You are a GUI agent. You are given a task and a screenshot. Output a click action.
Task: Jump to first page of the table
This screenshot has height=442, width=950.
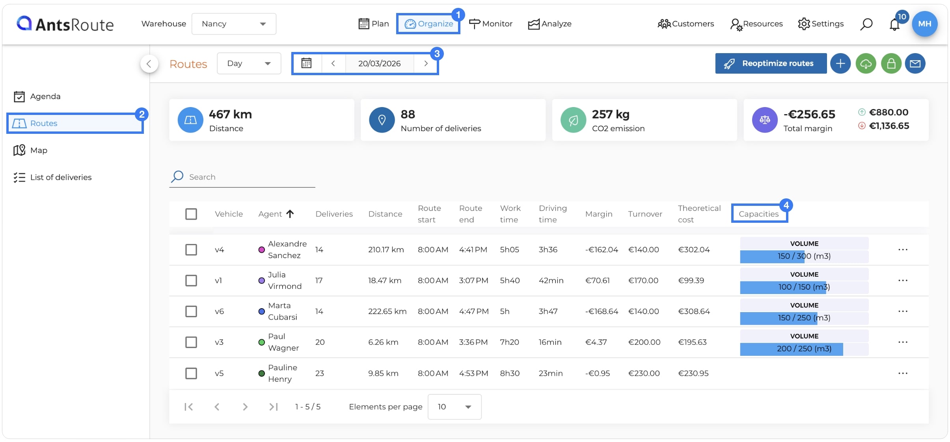189,407
